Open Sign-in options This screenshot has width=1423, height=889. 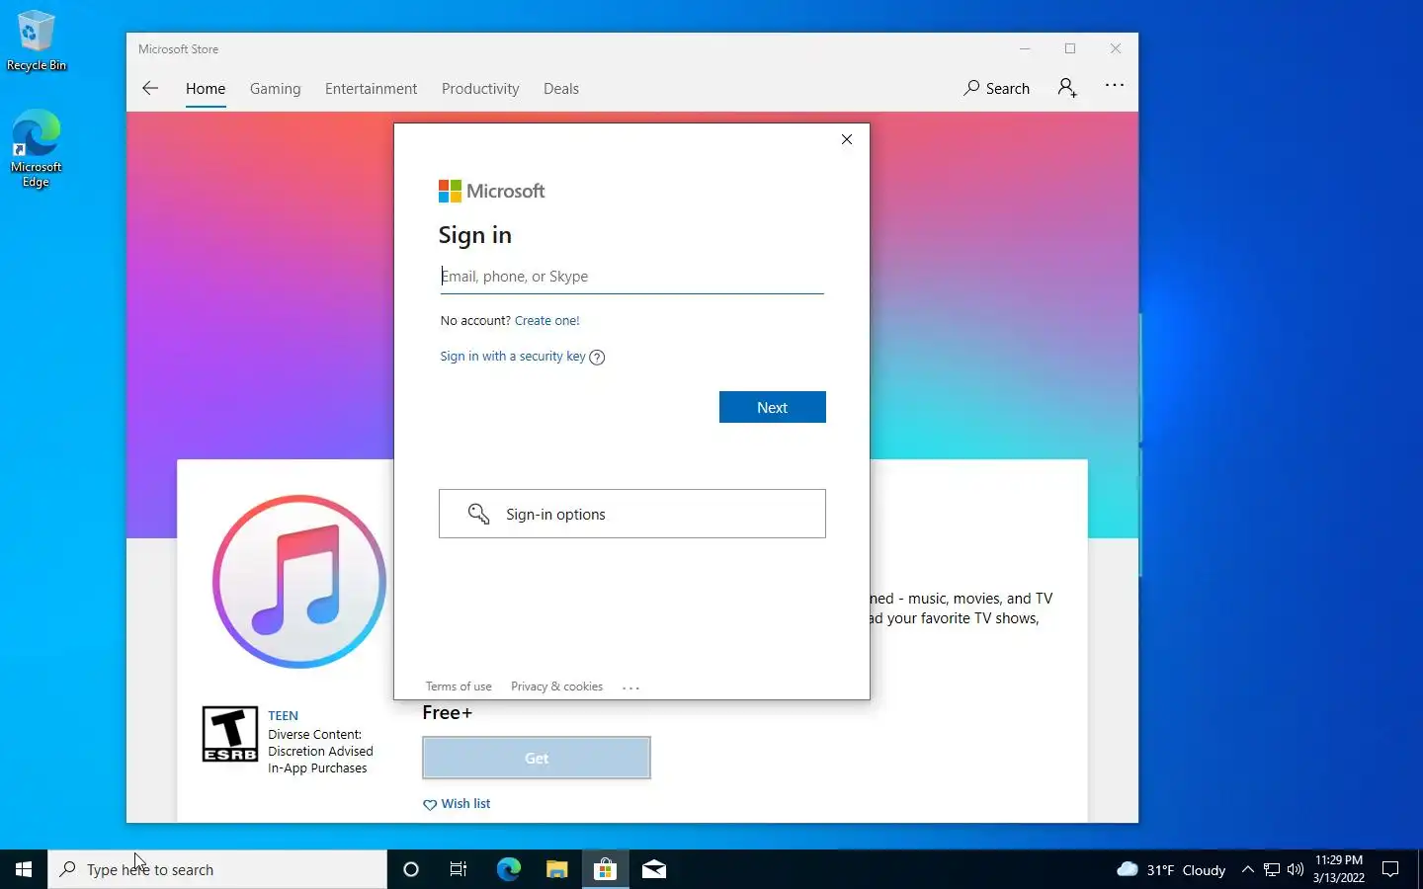[632, 514]
